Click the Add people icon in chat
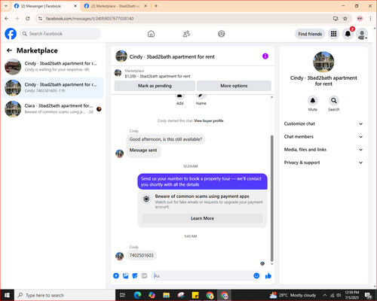The height and width of the screenshot is (301, 377). point(180,96)
